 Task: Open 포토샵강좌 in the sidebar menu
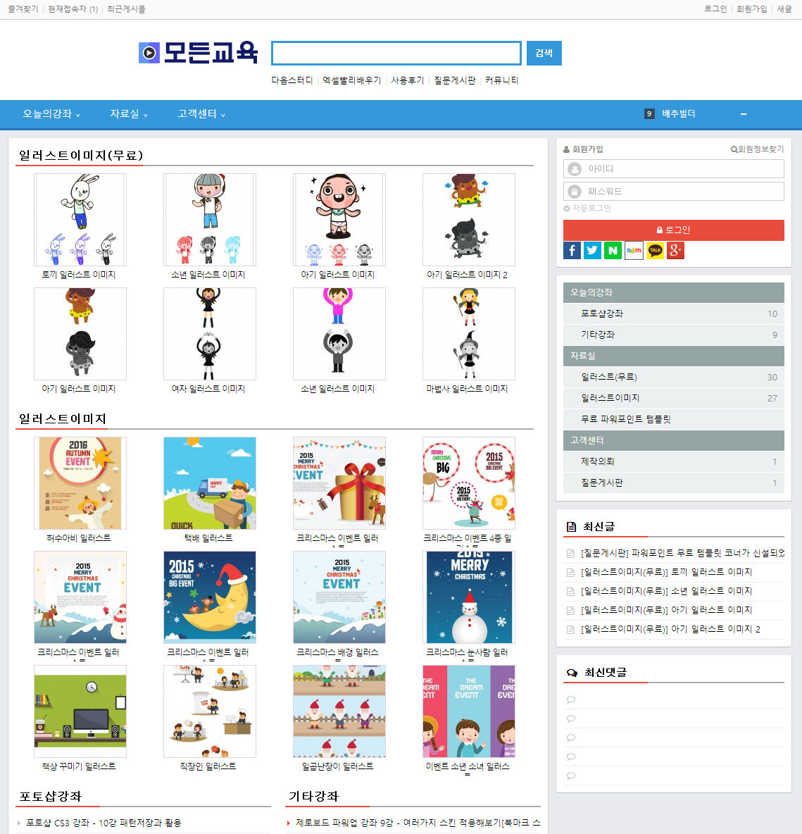(x=602, y=313)
